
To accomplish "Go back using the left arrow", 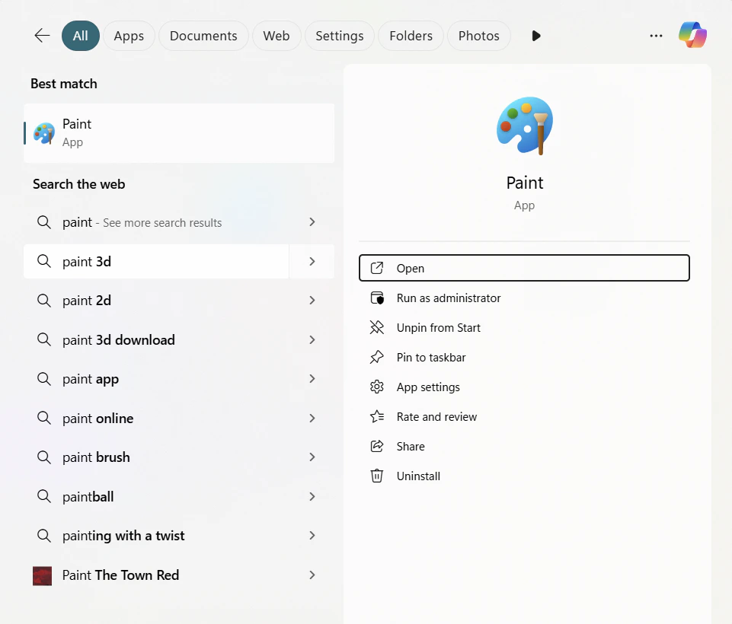I will click(x=42, y=36).
